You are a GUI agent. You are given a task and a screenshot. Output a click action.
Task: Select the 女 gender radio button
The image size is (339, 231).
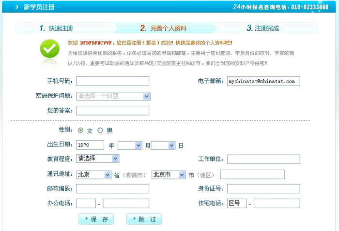80,130
